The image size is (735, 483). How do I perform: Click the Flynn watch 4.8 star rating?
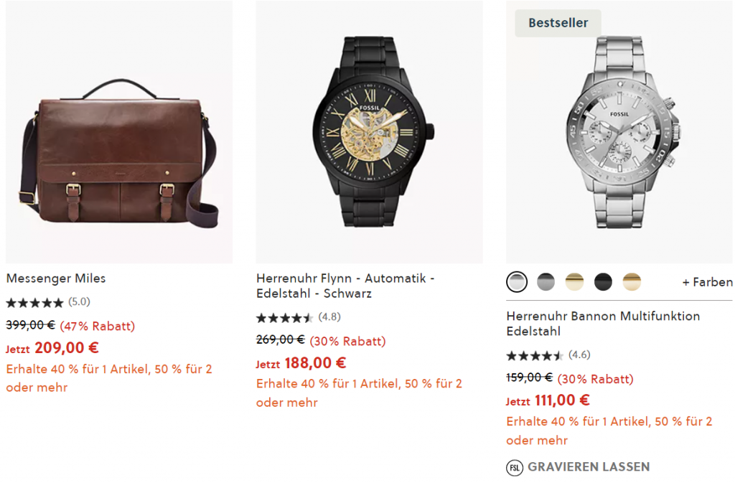285,317
